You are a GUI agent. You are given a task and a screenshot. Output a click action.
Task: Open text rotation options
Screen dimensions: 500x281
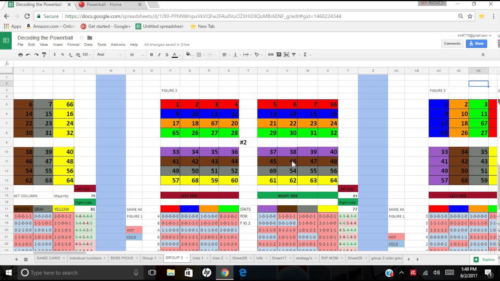(x=257, y=55)
